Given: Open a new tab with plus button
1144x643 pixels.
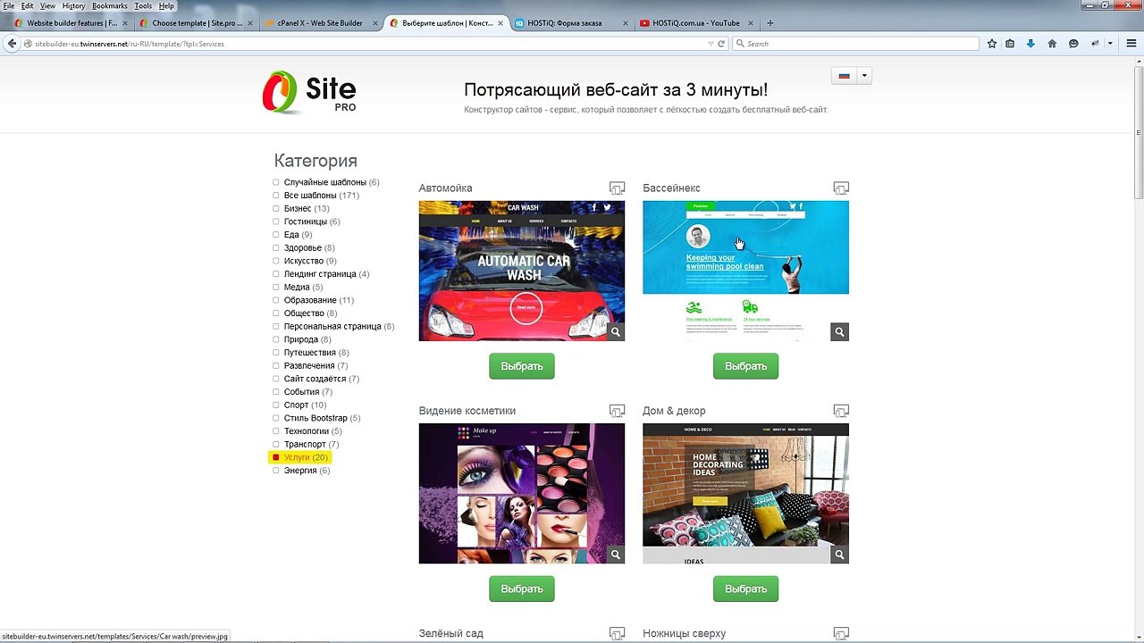Looking at the screenshot, I should point(770,23).
